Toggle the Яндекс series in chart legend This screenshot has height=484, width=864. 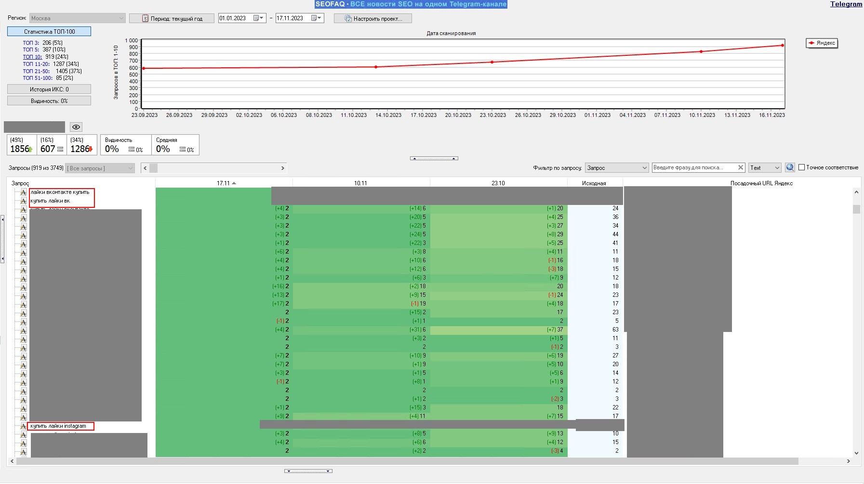(822, 43)
